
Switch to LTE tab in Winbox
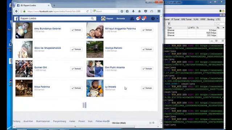[218, 19]
